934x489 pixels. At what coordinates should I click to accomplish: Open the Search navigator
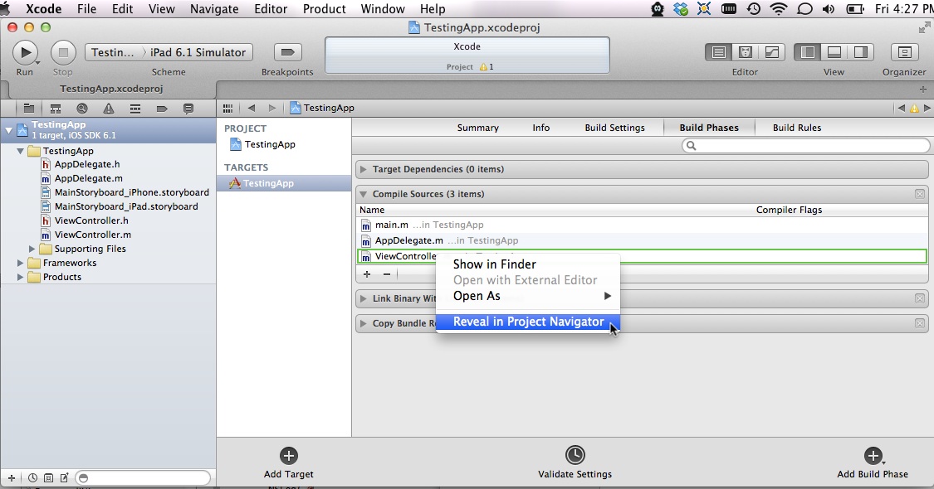(x=80, y=108)
